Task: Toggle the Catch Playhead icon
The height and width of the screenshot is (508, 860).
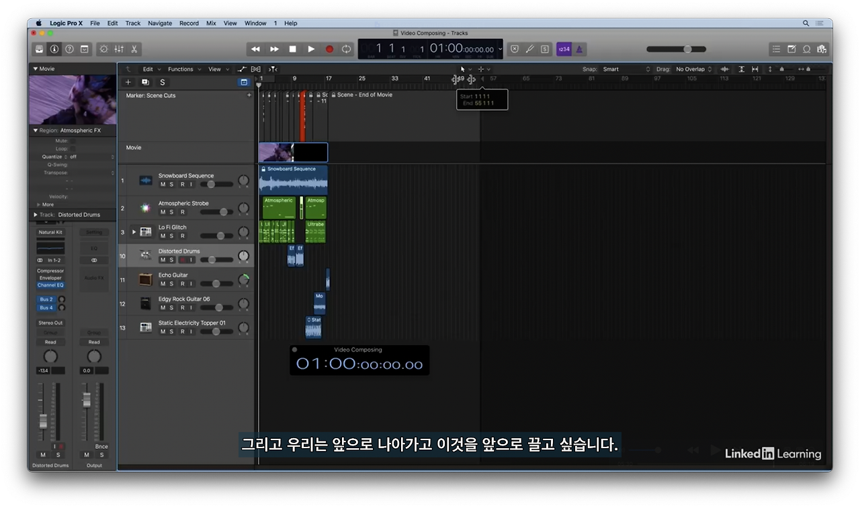Action: [273, 69]
